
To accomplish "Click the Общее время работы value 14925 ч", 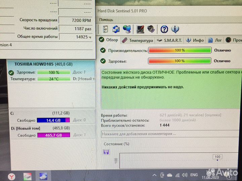I will pyautogui.click(x=76, y=37).
